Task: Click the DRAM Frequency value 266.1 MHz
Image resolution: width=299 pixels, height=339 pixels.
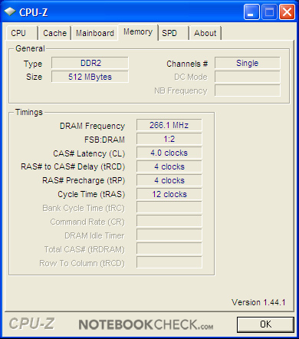Action: [169, 125]
